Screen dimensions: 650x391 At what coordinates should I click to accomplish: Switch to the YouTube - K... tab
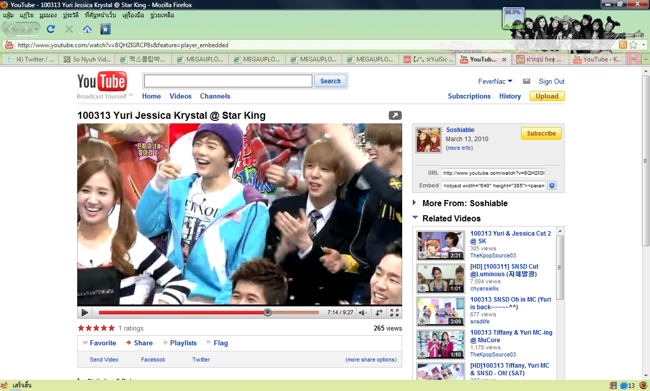pos(597,59)
